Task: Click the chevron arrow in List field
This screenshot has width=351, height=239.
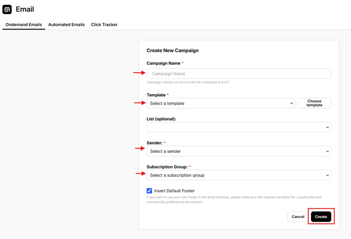Action: [x=327, y=127]
